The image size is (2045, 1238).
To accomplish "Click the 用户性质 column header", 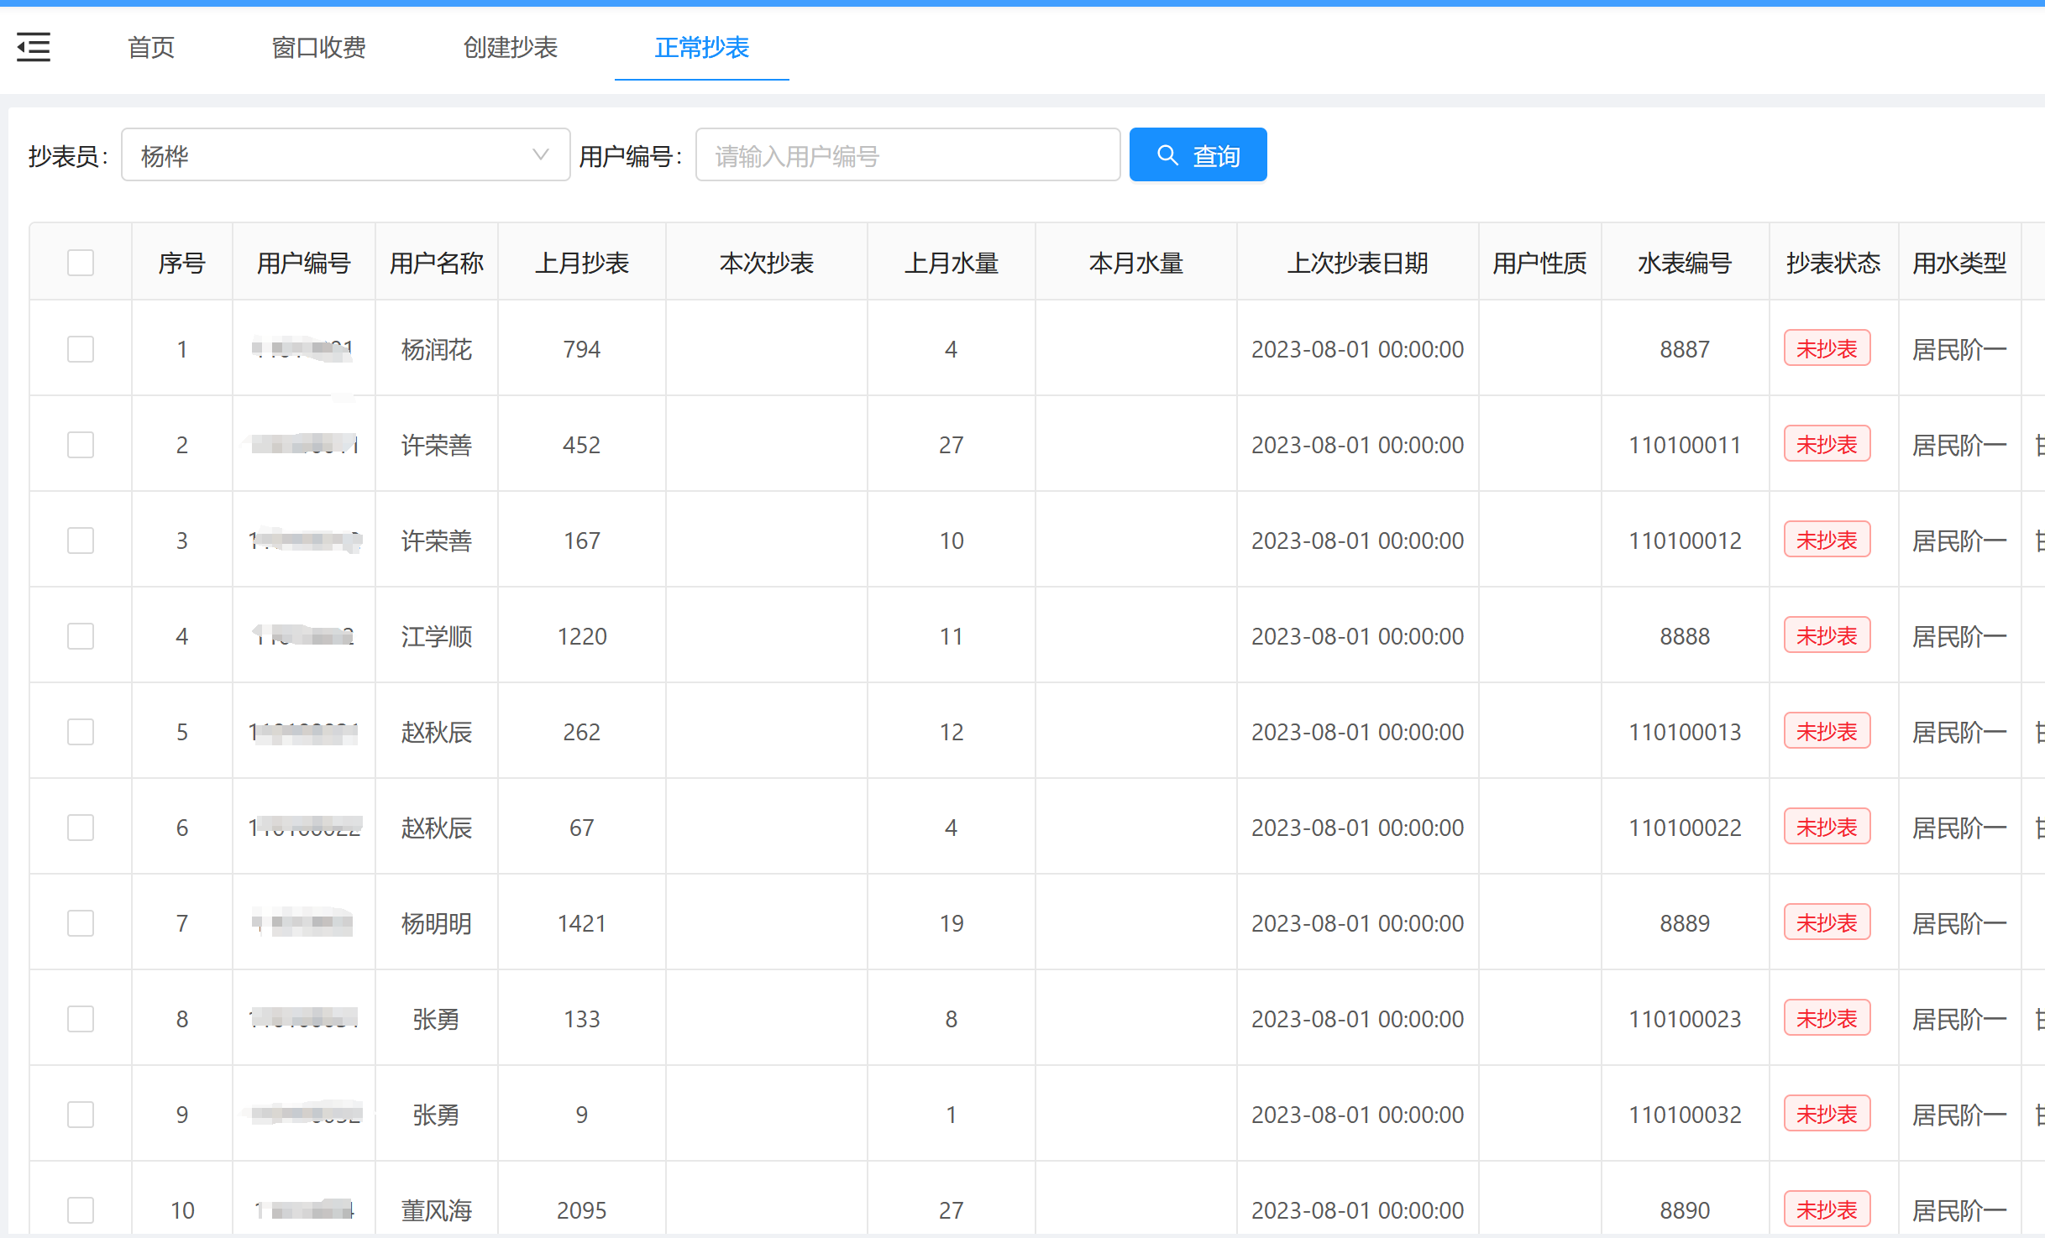I will tap(1540, 263).
